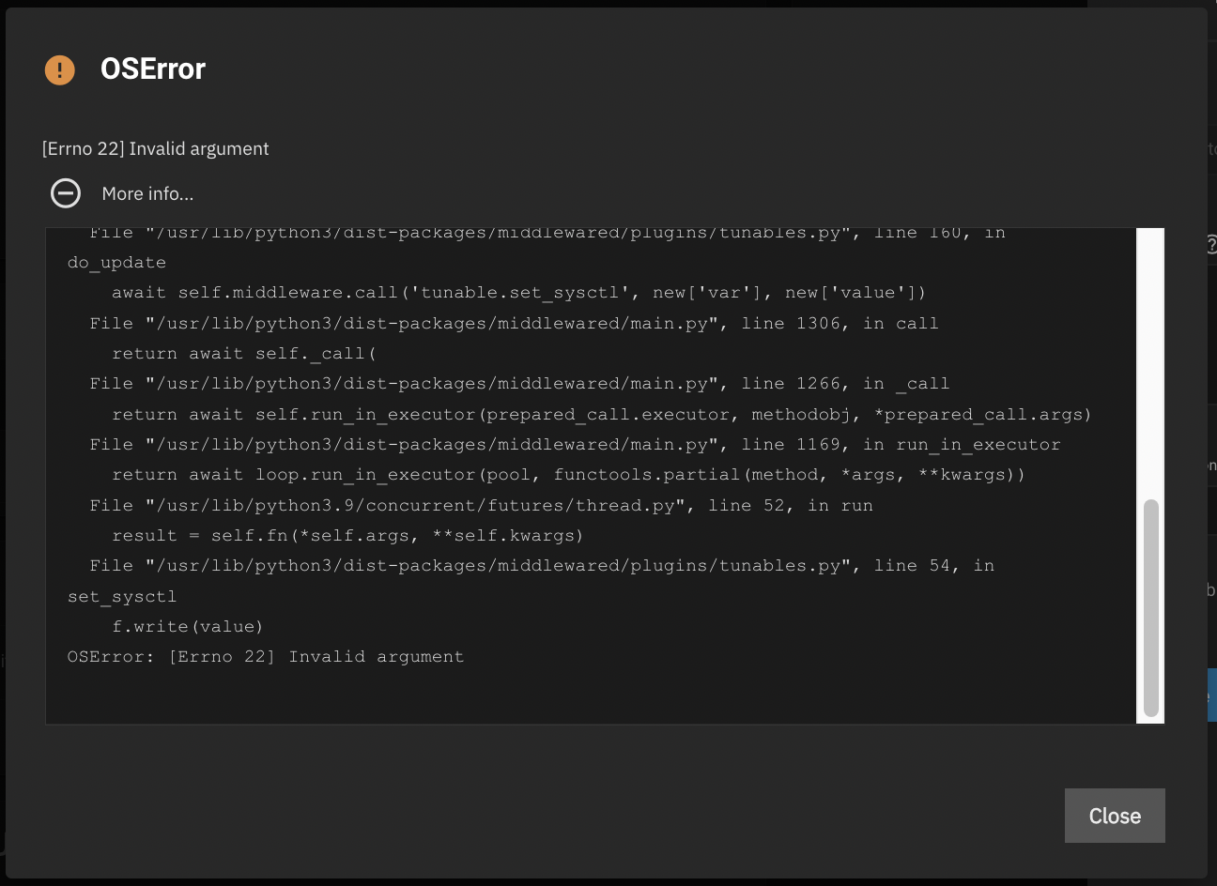Click the Close button

pos(1115,816)
